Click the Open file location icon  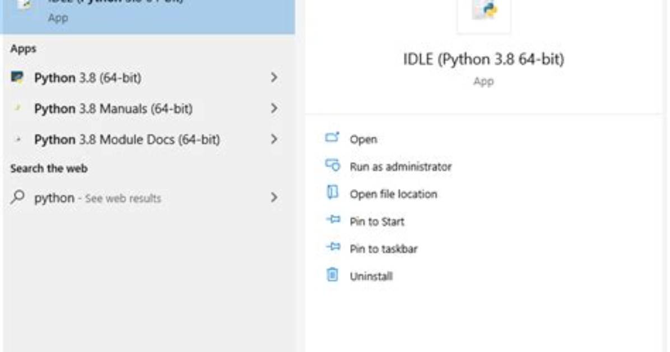332,192
